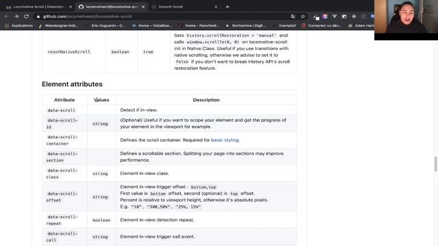Click the page vertical scrollbar thumb
438x246 pixels.
click(435, 164)
